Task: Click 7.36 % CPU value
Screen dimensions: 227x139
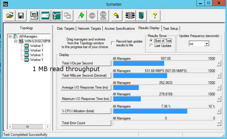Action: pyautogui.click(x=166, y=106)
